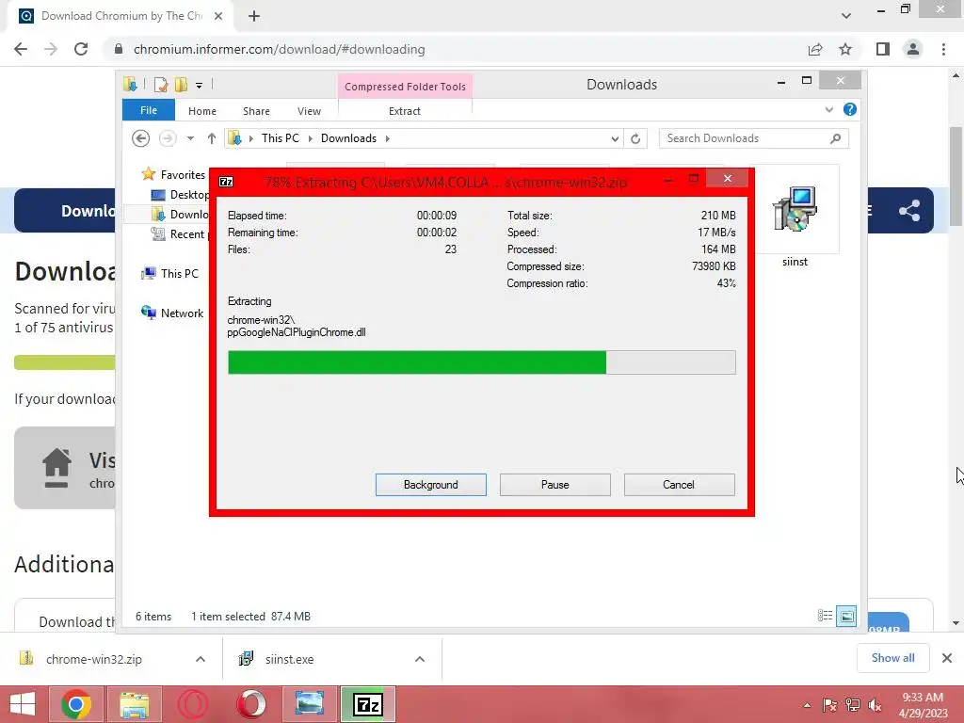Click the search magnifier in Explorer
Viewport: 964px width, 723px height.
pyautogui.click(x=836, y=138)
